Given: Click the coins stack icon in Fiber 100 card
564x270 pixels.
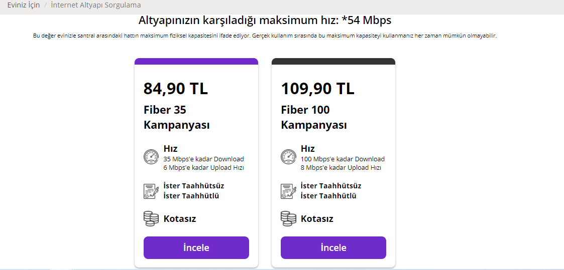Looking at the screenshot, I should 288,218.
